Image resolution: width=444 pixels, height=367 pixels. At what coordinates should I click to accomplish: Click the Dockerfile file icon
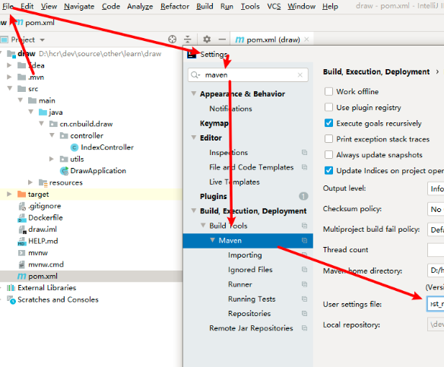tap(22, 218)
